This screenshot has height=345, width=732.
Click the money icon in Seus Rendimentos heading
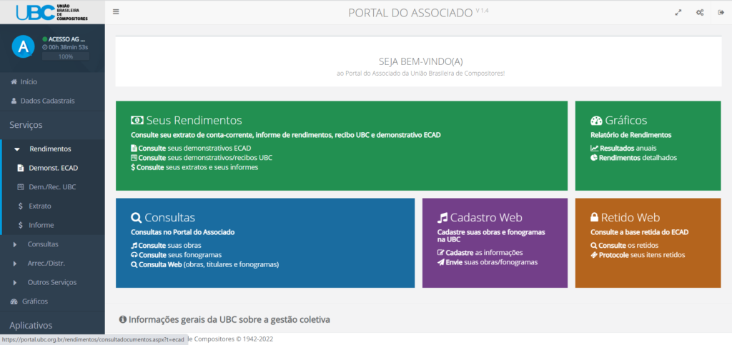click(137, 120)
